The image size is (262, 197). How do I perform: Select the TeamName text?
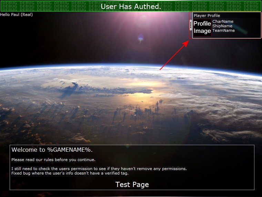click(224, 30)
